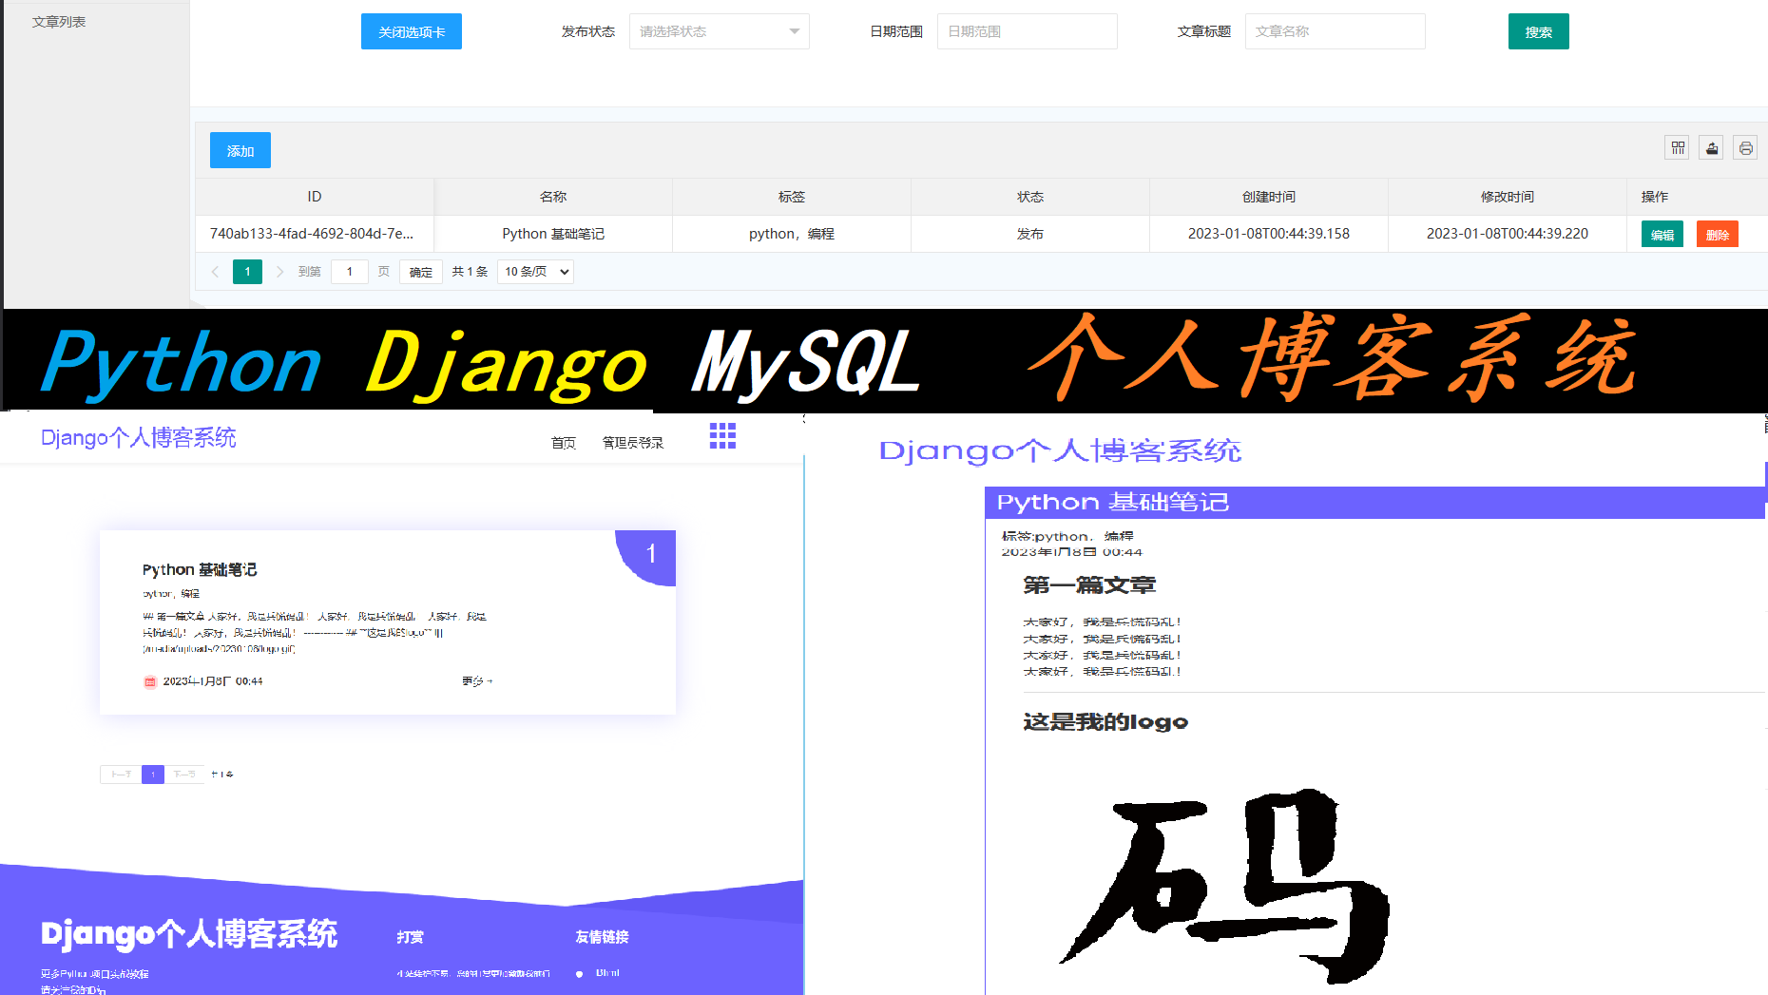Click the 码 logo image in article
This screenshot has height=995, width=1768.
pos(1226,886)
